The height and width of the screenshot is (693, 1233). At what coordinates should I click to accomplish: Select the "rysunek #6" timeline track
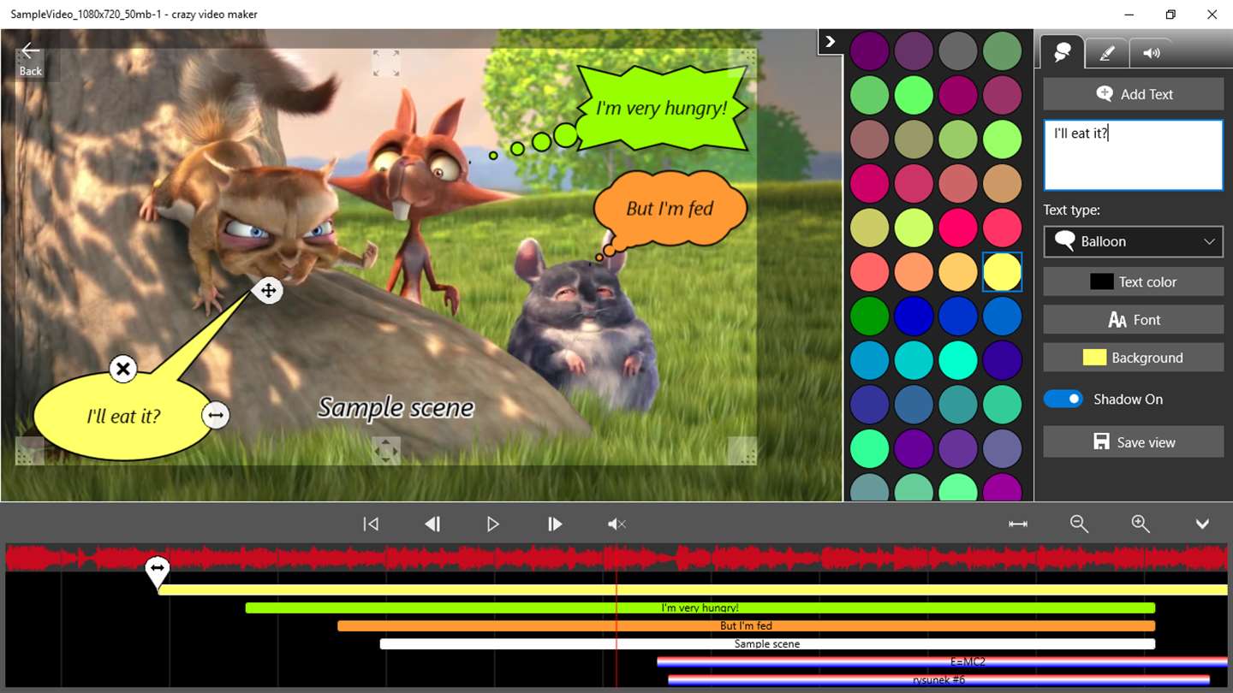pyautogui.click(x=938, y=680)
